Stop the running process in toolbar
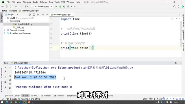185x104 pixels. pos(75,6)
